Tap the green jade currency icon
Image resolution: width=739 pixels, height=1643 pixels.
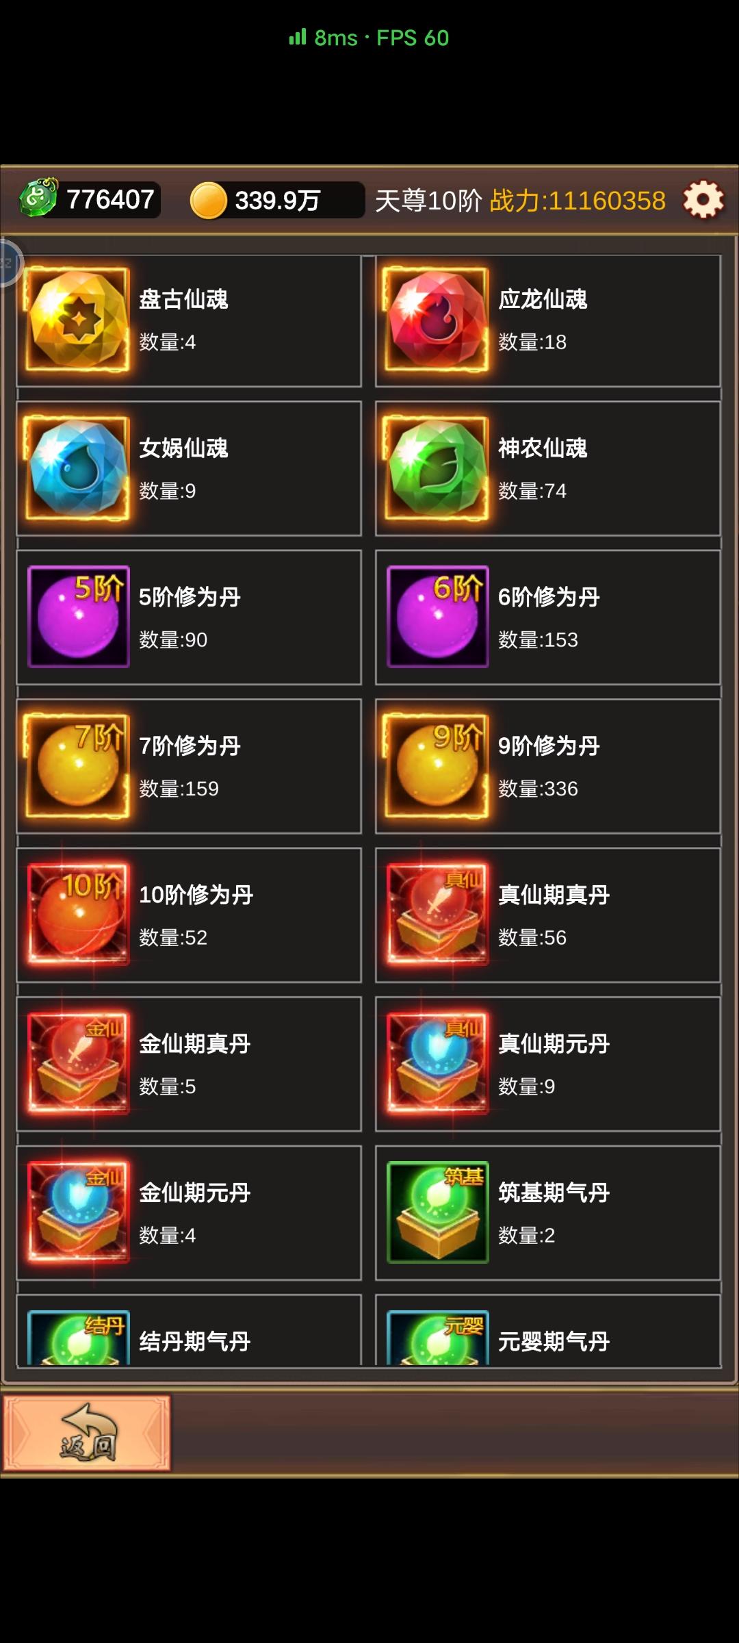click(x=39, y=198)
